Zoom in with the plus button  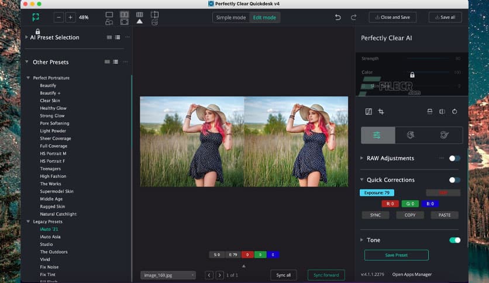coord(70,18)
